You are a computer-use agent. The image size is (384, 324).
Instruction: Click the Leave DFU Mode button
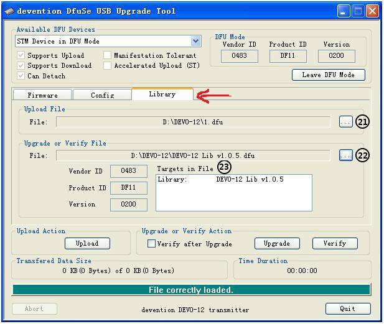(328, 75)
